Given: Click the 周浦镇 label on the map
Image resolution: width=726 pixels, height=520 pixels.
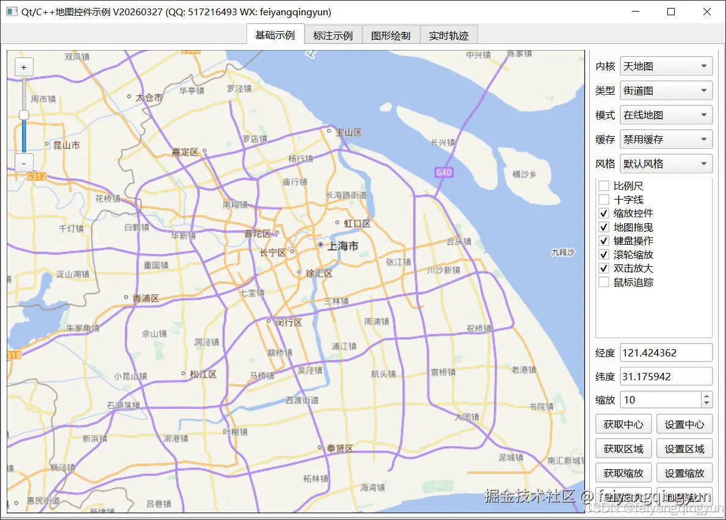Looking at the screenshot, I should pos(376,322).
